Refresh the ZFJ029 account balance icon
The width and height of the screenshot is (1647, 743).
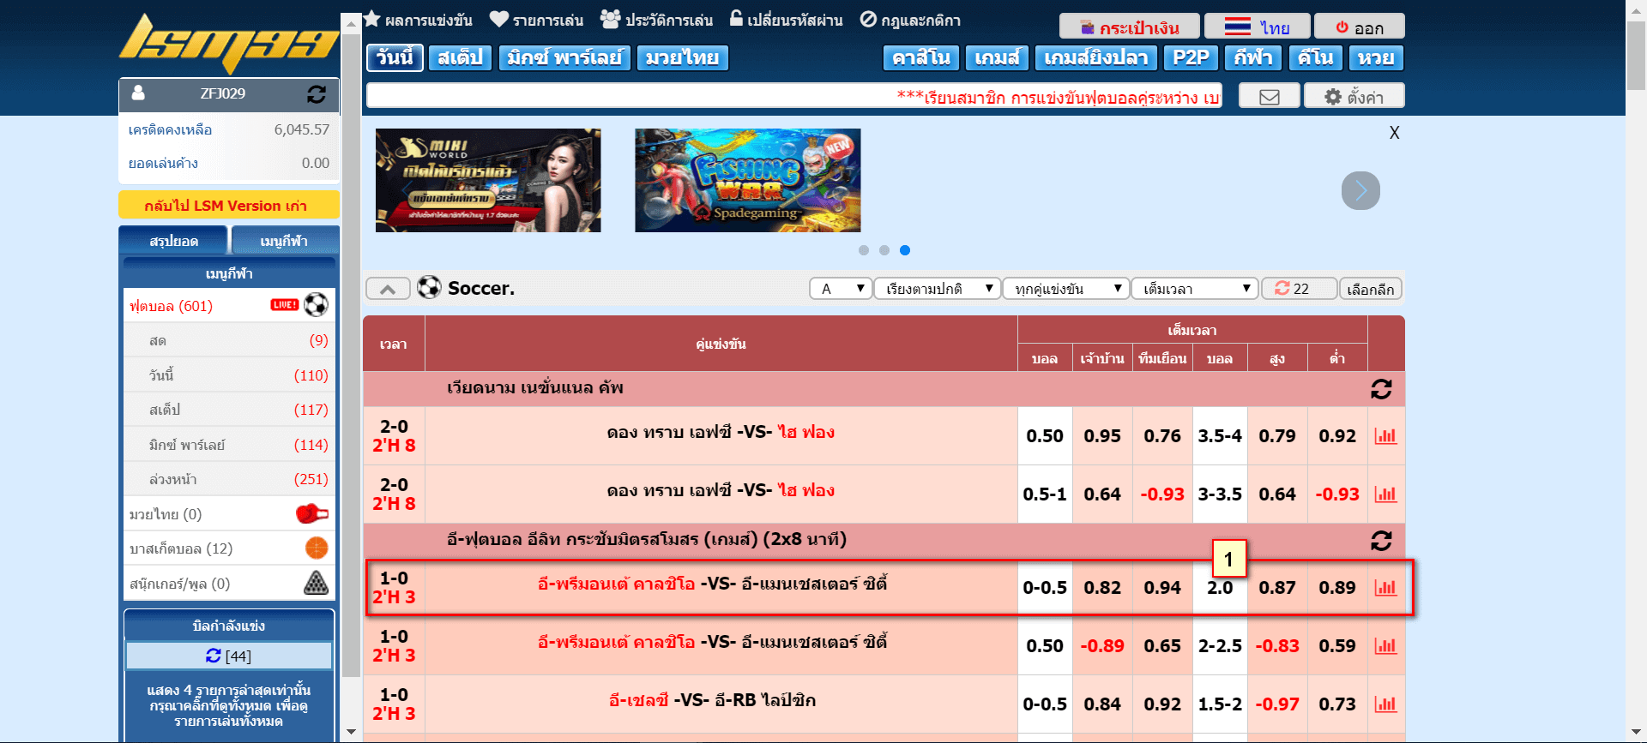pos(317,94)
